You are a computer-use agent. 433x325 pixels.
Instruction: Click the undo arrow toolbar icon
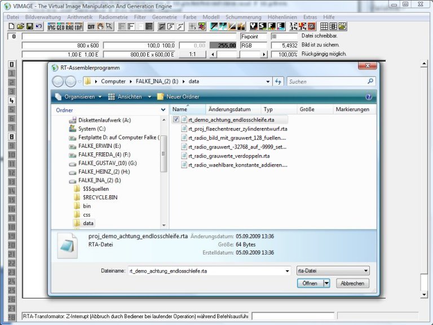coord(39,27)
